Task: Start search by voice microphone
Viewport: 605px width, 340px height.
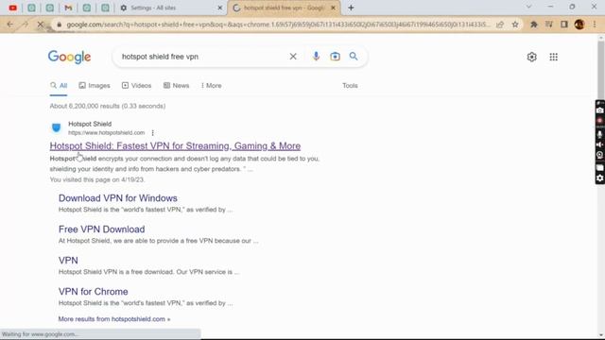Action: (316, 57)
